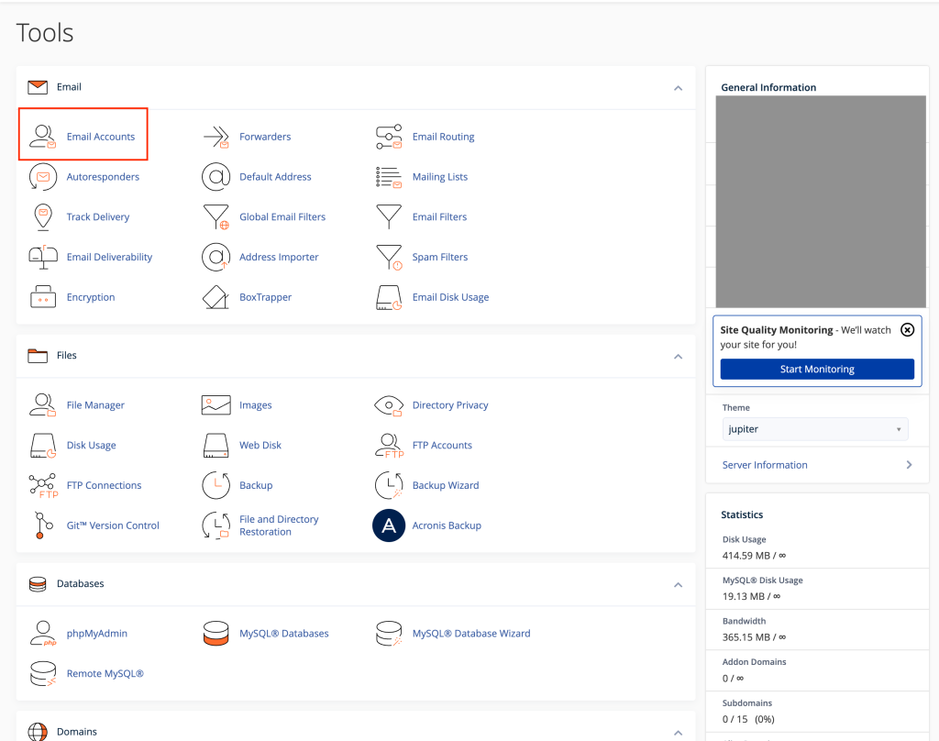
Task: Open the jupiter theme dropdown
Action: click(815, 429)
